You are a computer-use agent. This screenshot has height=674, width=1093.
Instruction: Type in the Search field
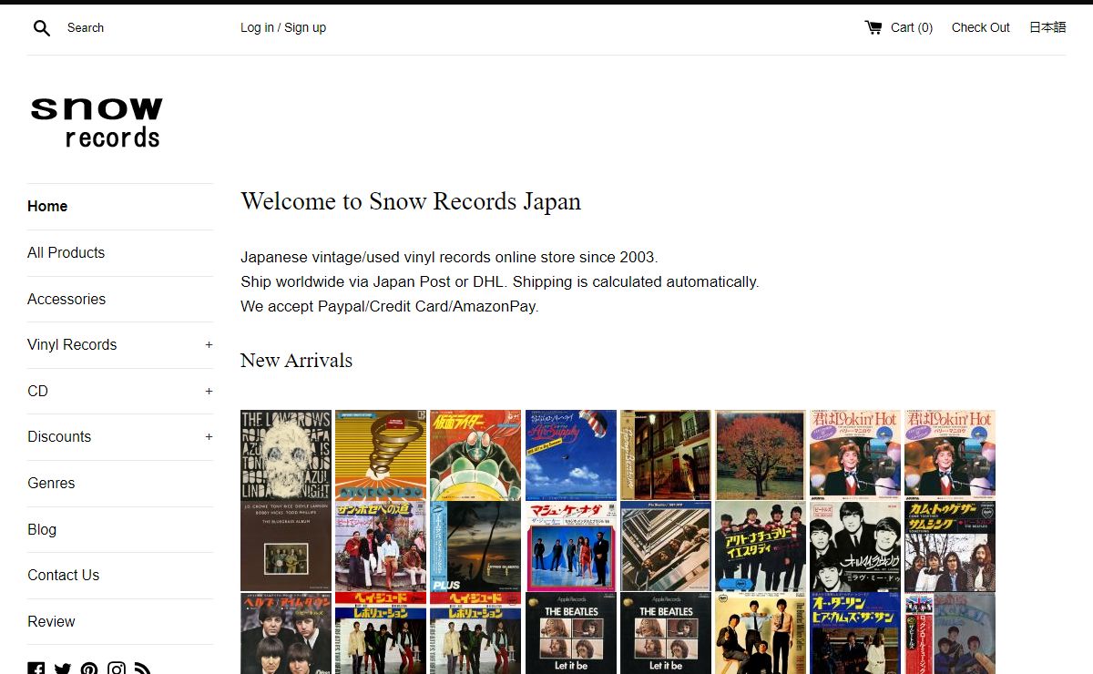[137, 28]
